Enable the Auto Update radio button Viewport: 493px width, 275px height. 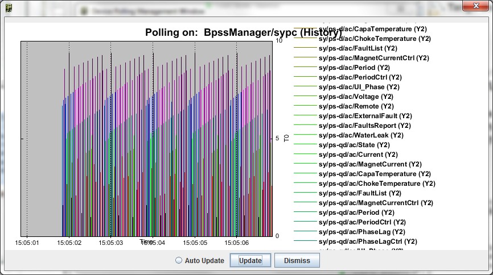[179, 260]
